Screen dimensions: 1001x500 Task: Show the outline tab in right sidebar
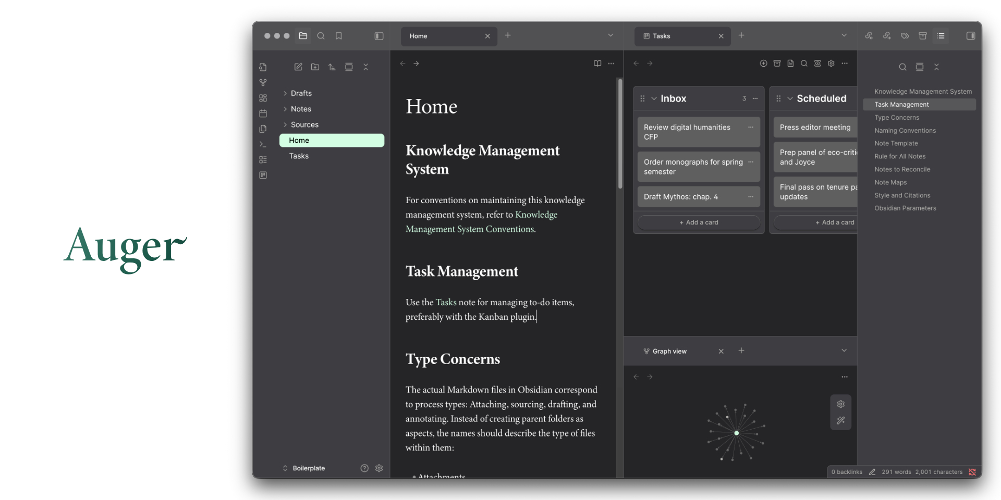(941, 36)
